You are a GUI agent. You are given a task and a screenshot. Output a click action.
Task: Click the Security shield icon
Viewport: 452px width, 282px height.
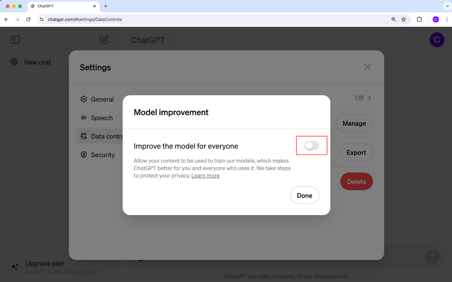84,155
